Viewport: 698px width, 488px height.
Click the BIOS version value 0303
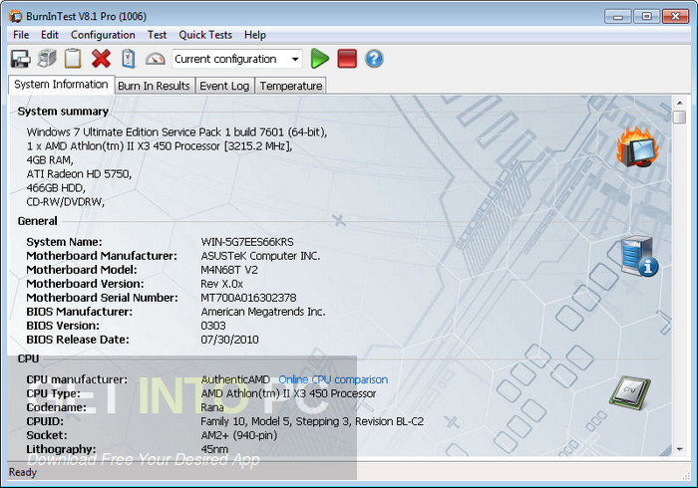213,326
